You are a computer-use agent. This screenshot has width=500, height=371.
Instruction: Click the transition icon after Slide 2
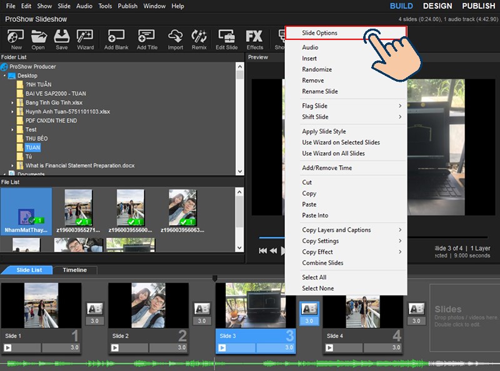(202, 309)
